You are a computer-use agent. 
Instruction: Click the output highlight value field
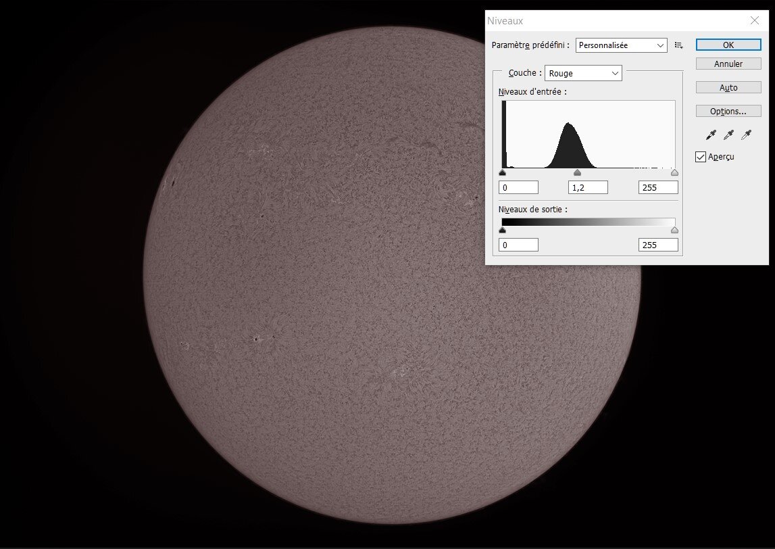(658, 245)
